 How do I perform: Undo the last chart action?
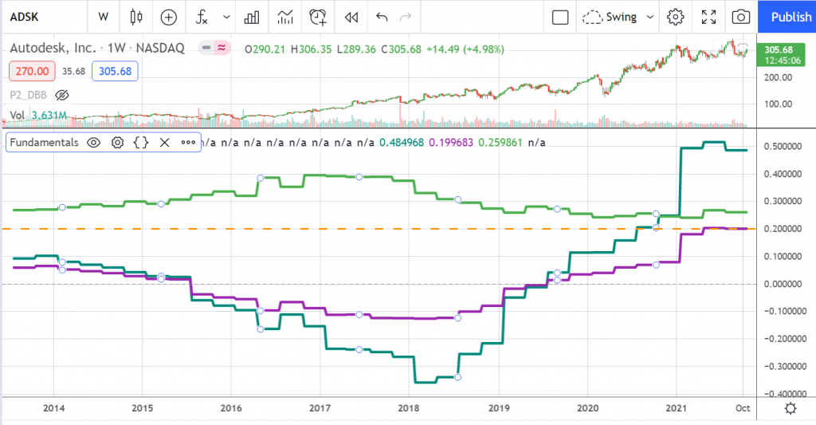[x=382, y=17]
